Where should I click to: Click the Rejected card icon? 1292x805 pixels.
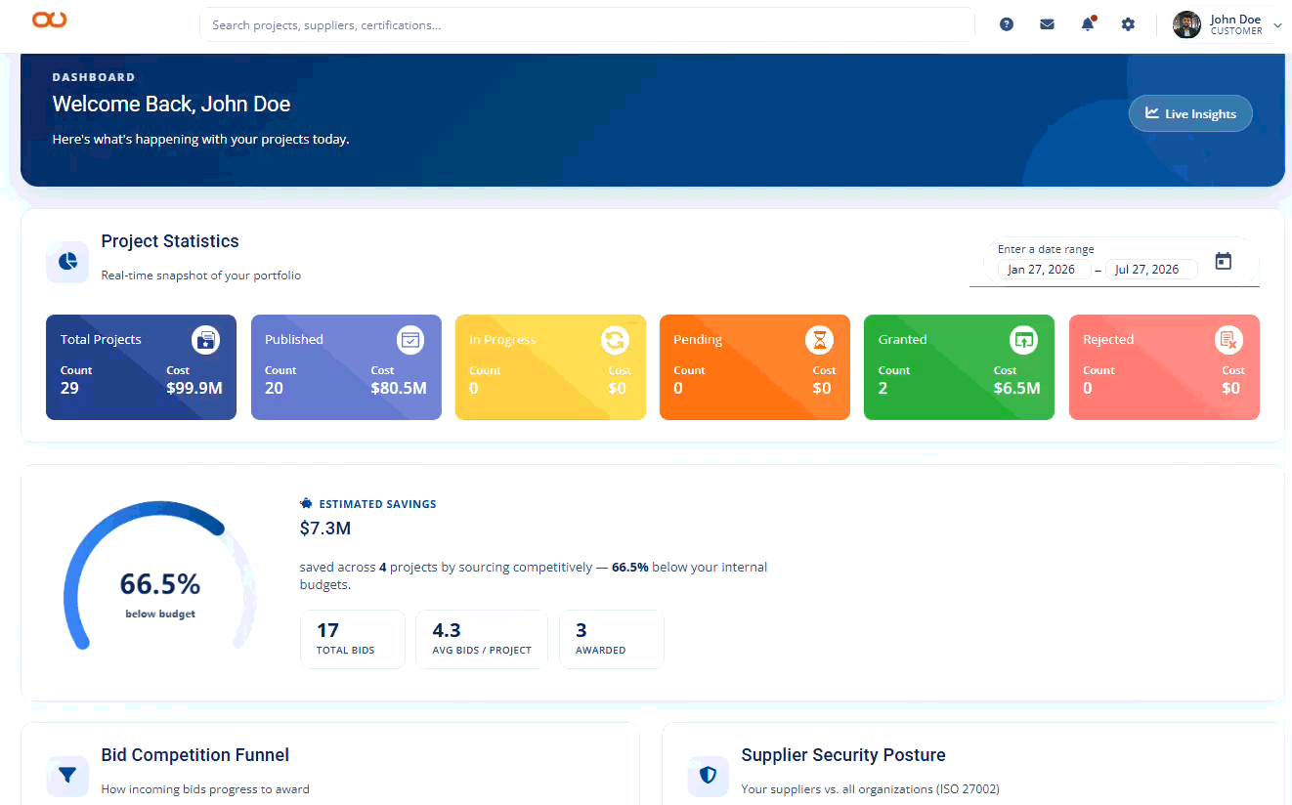click(x=1228, y=340)
